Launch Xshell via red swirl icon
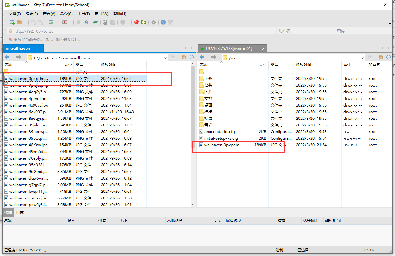The height and width of the screenshot is (256, 395). 137,22
